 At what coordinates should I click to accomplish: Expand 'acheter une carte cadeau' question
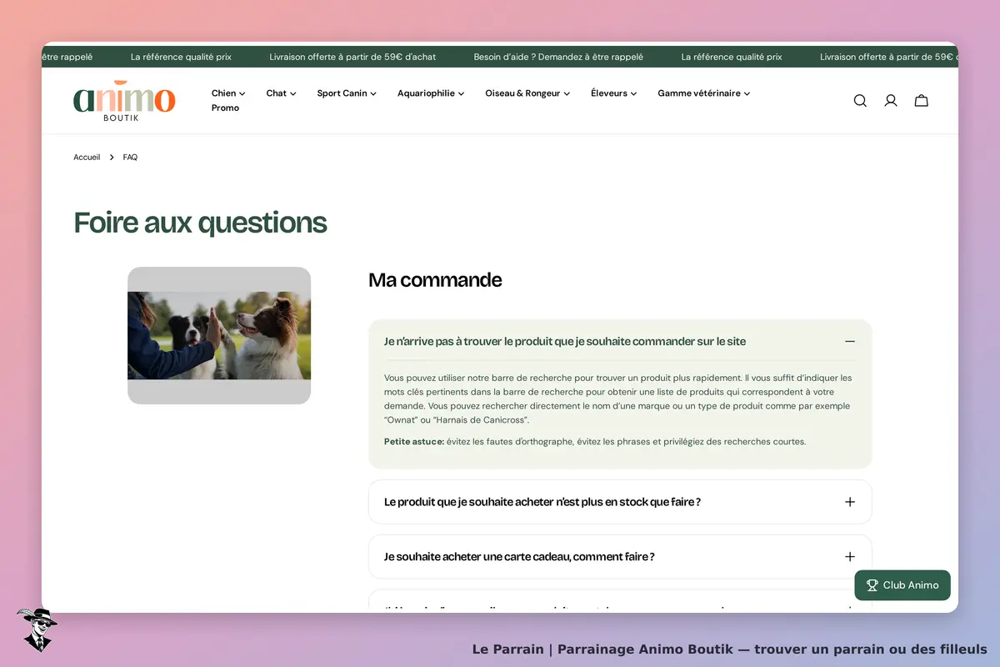620,557
